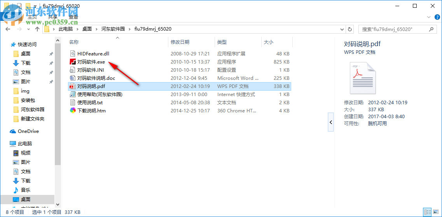Click the search magnifier icon
Viewport: 442px width, 217px height.
431,29
